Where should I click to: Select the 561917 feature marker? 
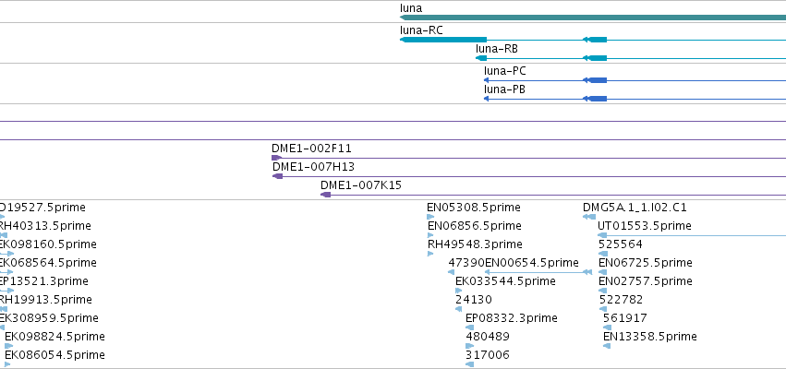click(x=608, y=327)
